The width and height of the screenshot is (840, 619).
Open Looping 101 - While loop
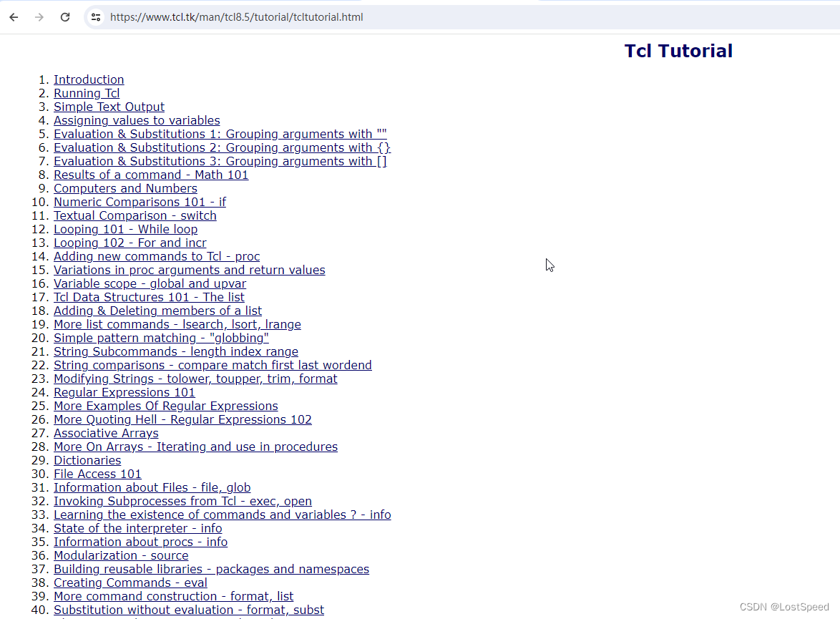click(x=125, y=230)
